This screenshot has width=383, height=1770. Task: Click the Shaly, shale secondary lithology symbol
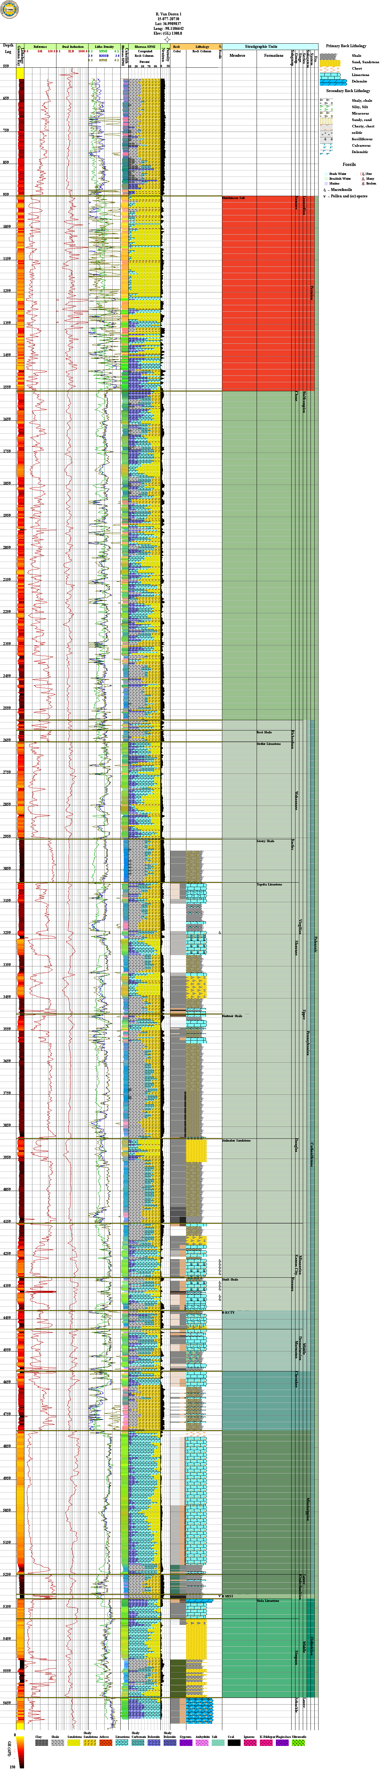(326, 102)
